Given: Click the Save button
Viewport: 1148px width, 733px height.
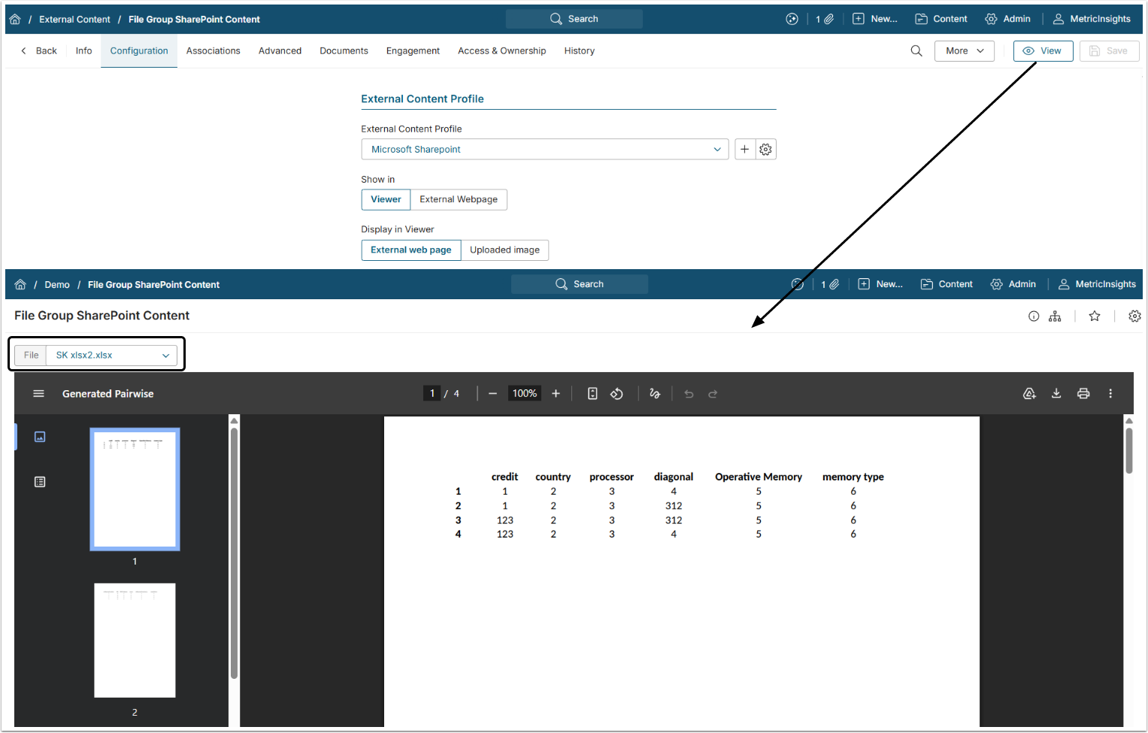Looking at the screenshot, I should [1110, 51].
